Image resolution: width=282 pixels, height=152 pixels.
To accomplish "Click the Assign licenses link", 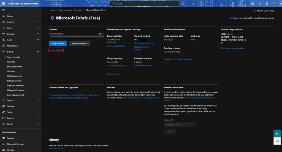I will [x=56, y=50].
